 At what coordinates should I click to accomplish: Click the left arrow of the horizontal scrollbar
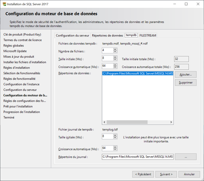coord(104,122)
